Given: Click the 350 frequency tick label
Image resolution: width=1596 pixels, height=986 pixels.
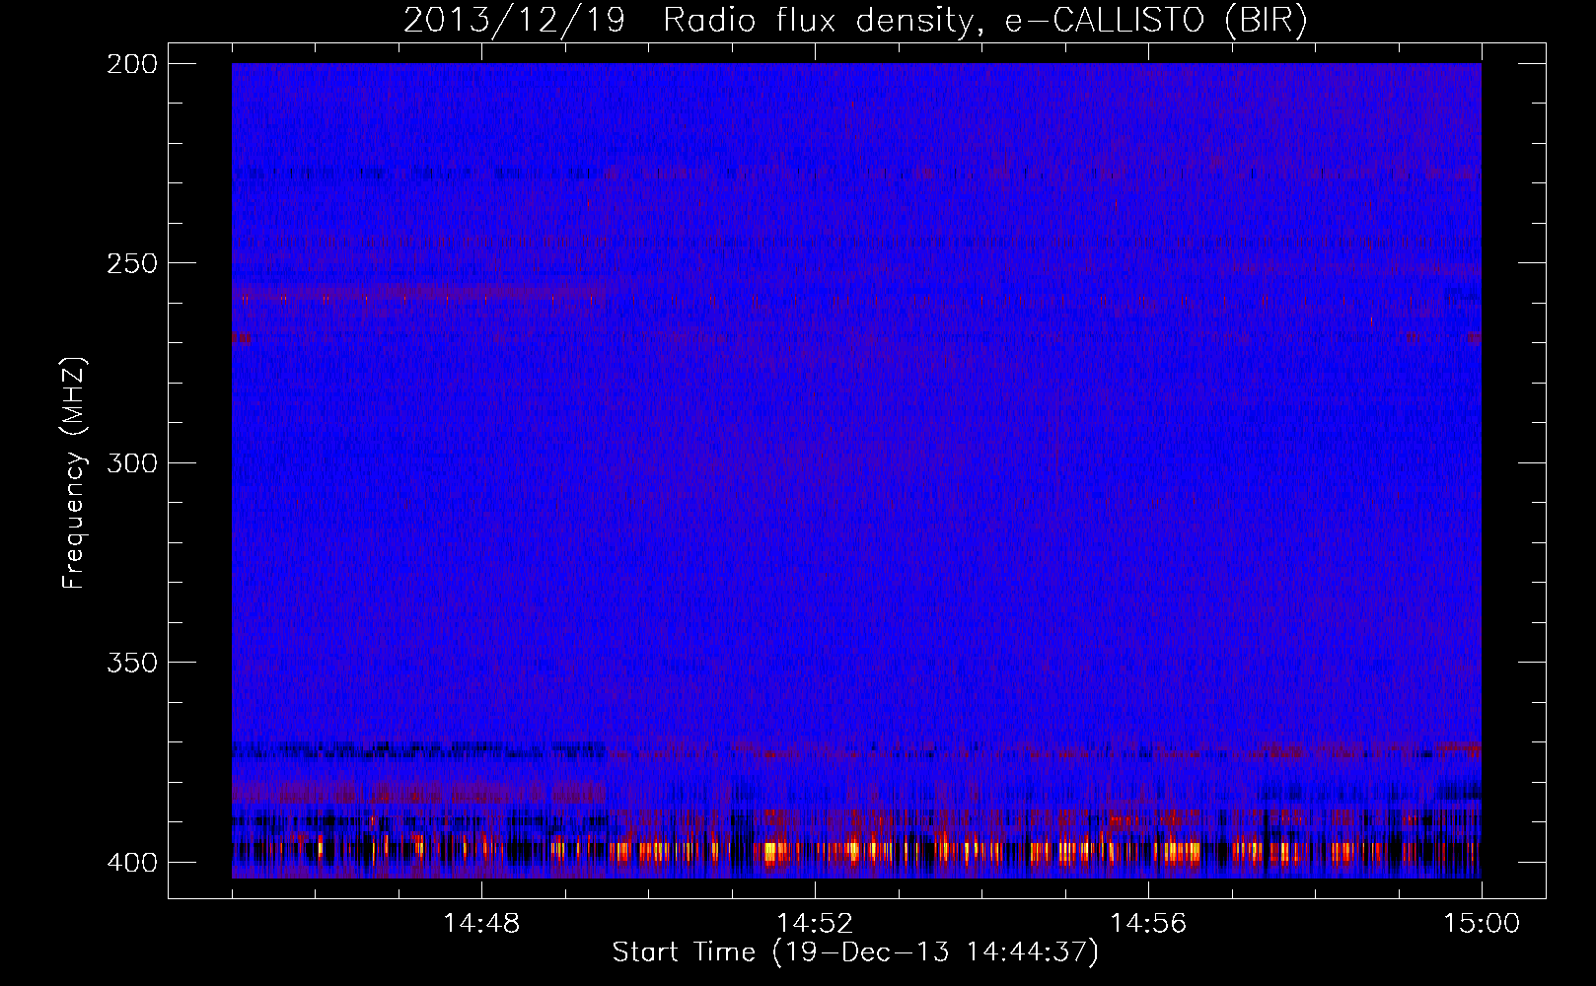Looking at the screenshot, I should (x=131, y=663).
